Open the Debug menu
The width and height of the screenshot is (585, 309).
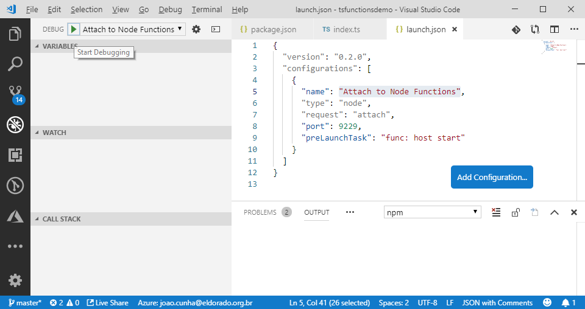170,9
